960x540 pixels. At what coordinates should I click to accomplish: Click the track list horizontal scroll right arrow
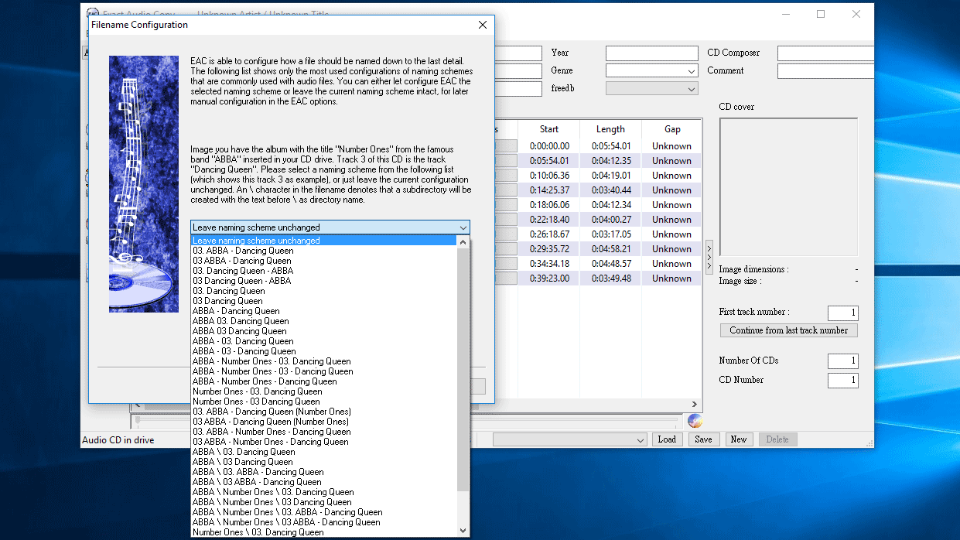[x=694, y=405]
